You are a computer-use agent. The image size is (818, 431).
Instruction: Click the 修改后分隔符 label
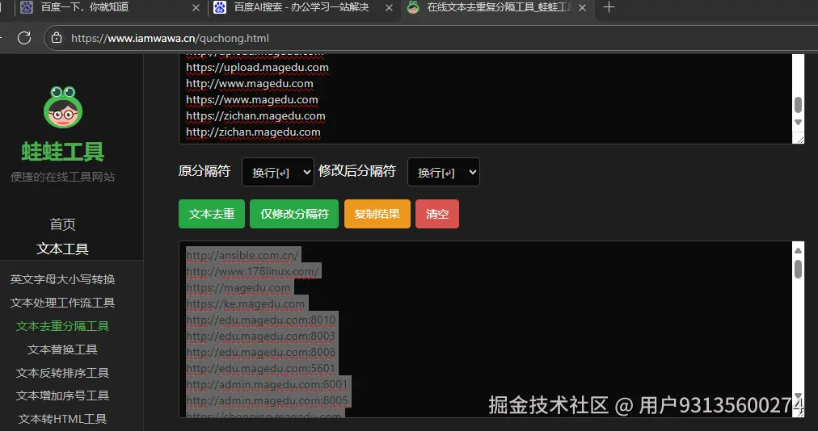(357, 171)
